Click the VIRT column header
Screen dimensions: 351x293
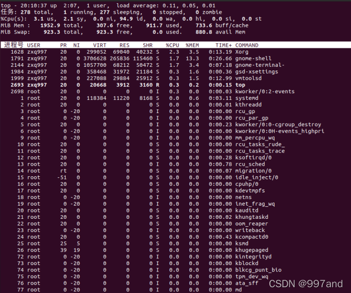point(99,45)
